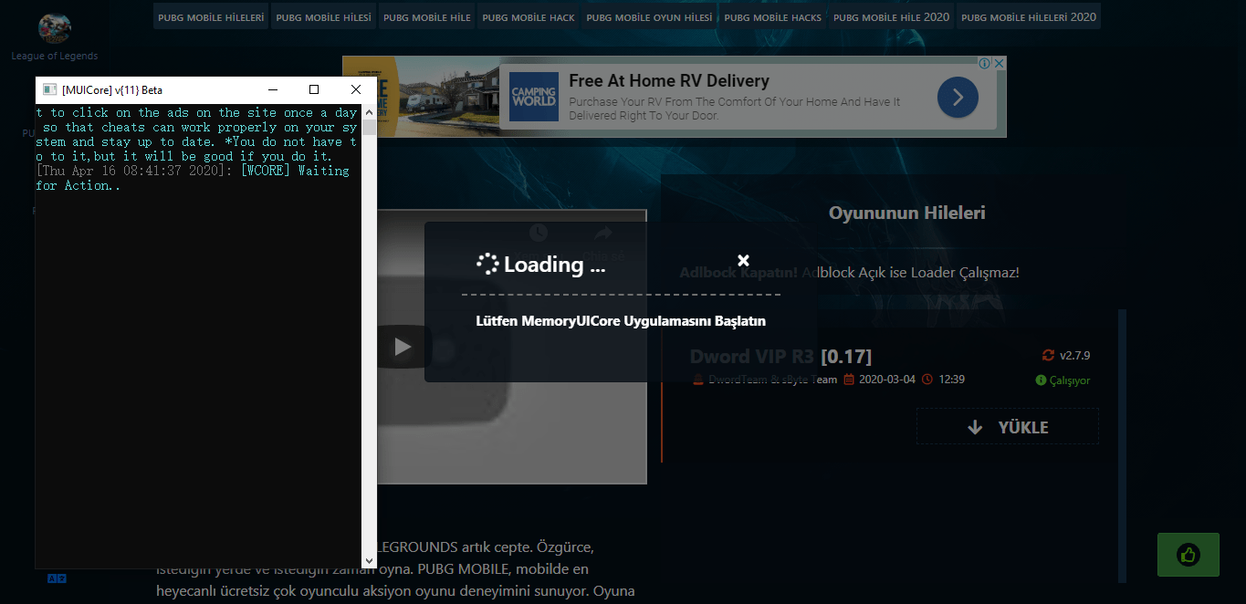The image size is (1246, 604).
Task: Click the League of Legends sidebar icon
Action: tap(54, 28)
